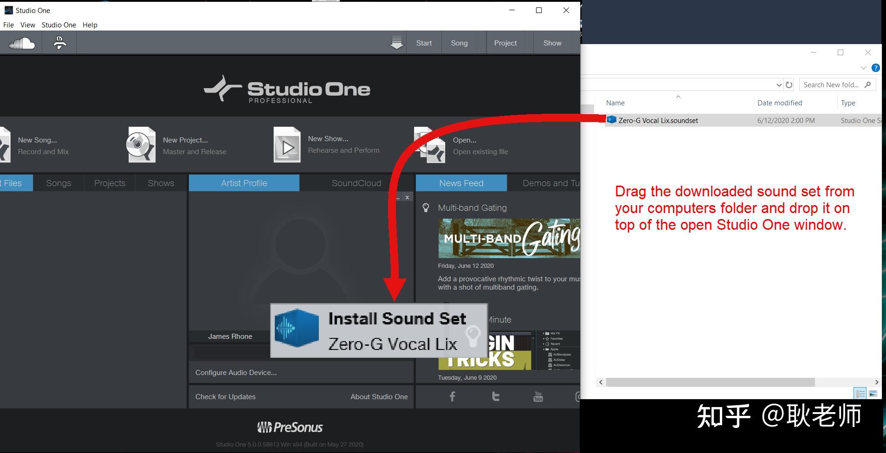The height and width of the screenshot is (453, 886).
Task: Click the New Song document icon
Action: click(x=5, y=145)
